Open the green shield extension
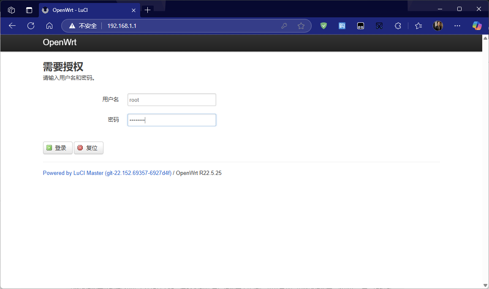 [x=323, y=26]
